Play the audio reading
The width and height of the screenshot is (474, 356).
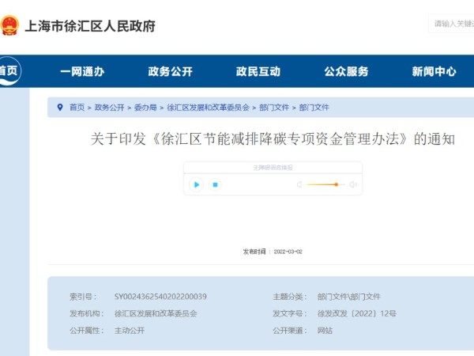[x=197, y=184]
